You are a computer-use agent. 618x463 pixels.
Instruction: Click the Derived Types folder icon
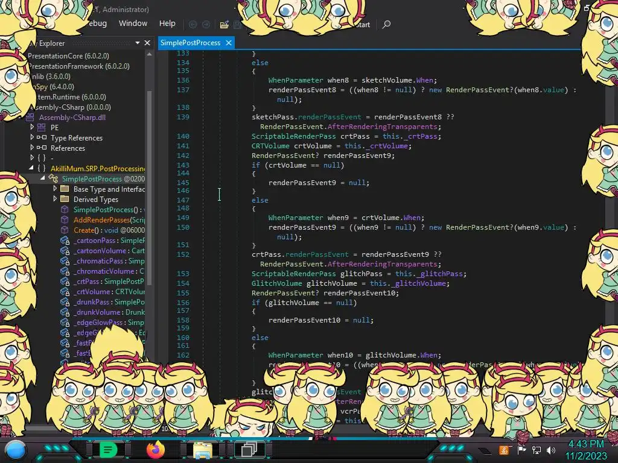pos(65,199)
